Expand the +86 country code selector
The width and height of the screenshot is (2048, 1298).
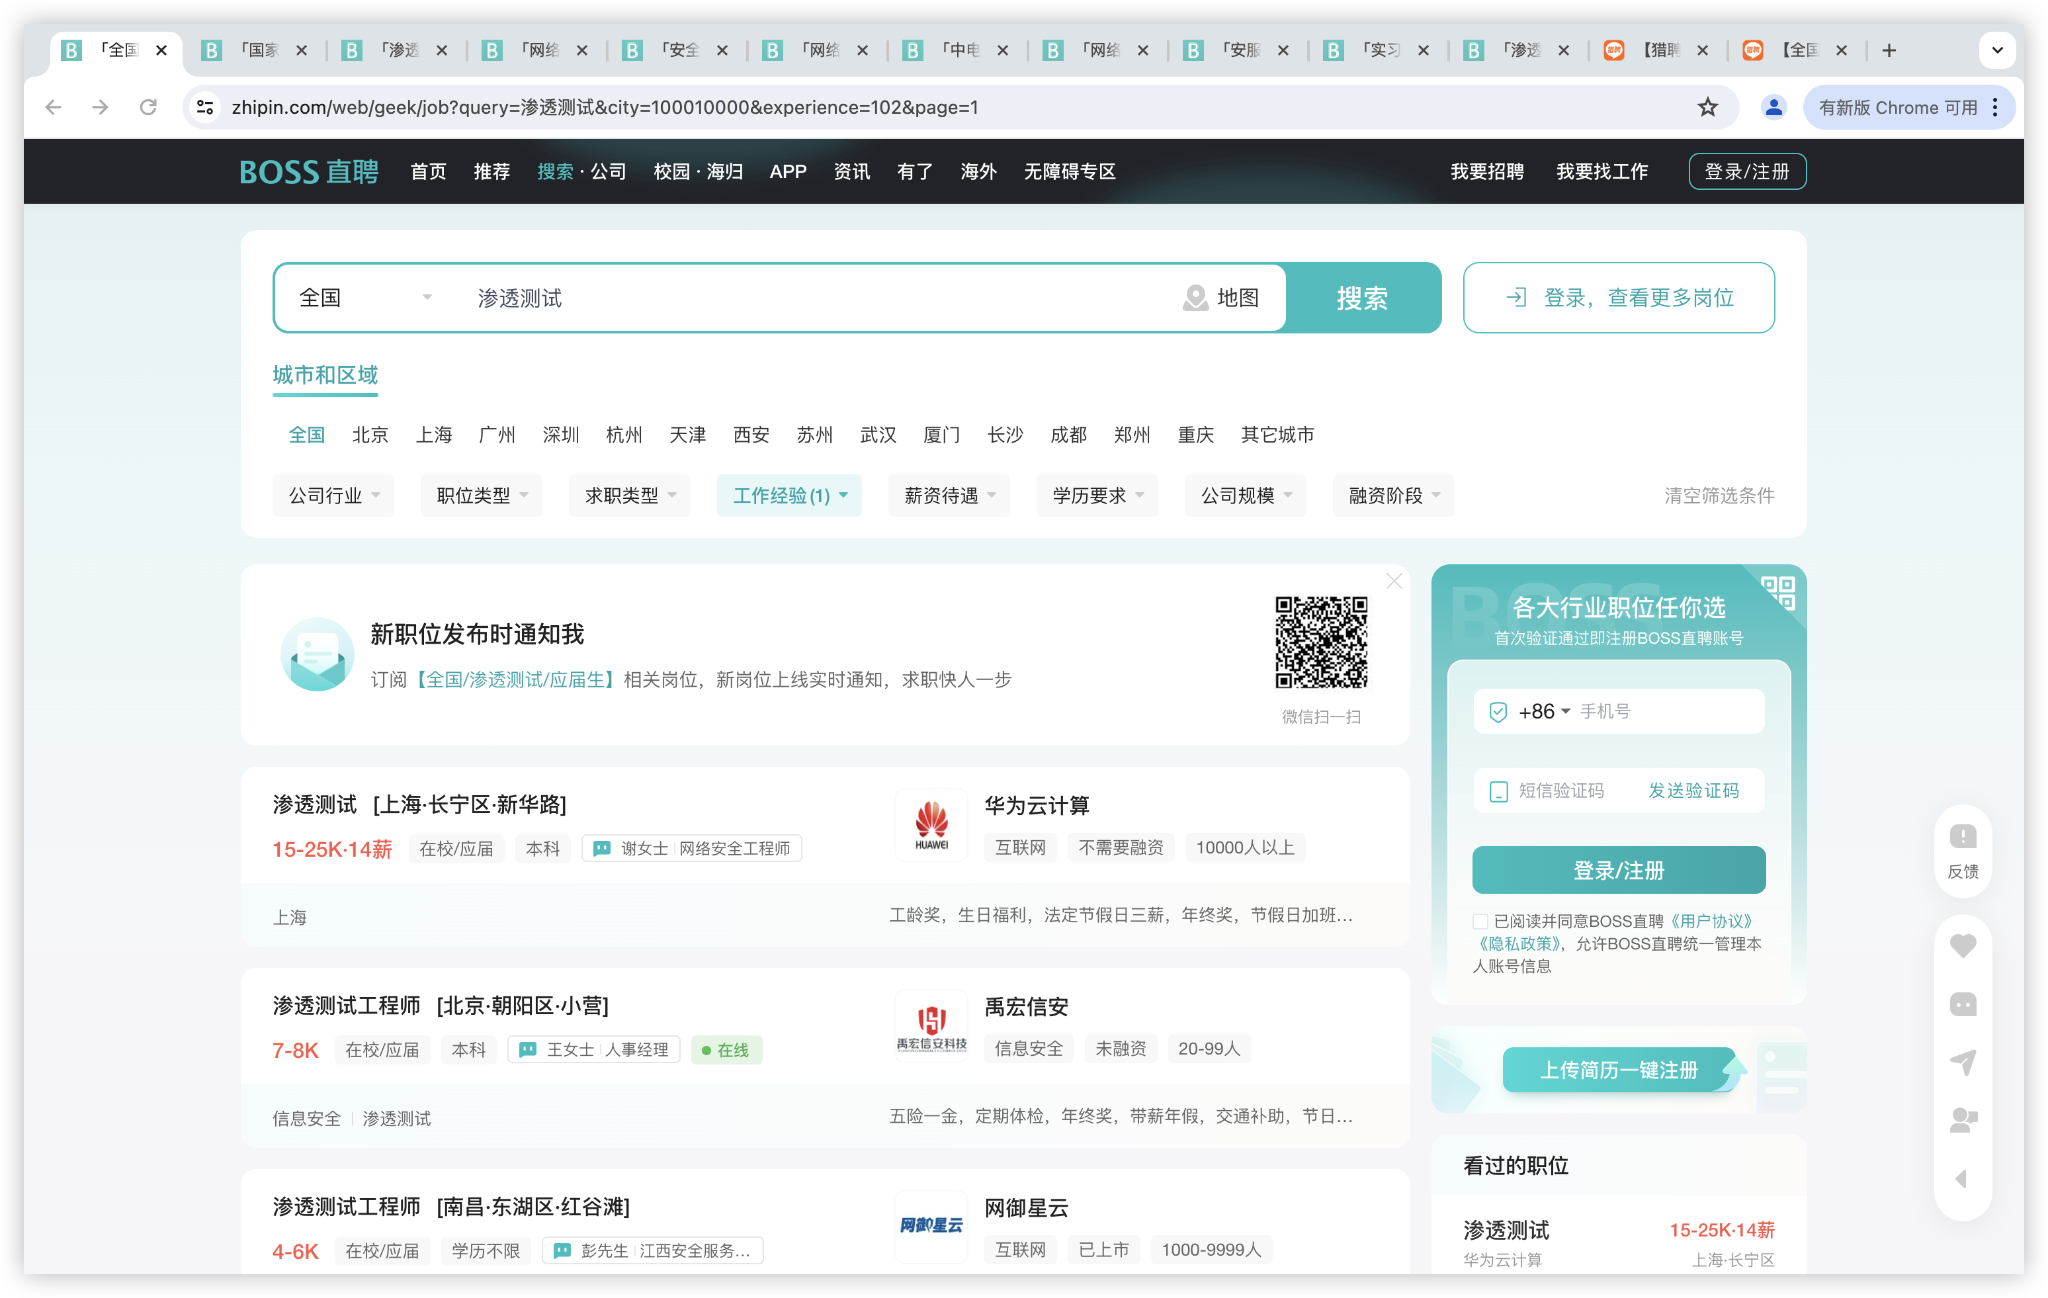[1544, 711]
